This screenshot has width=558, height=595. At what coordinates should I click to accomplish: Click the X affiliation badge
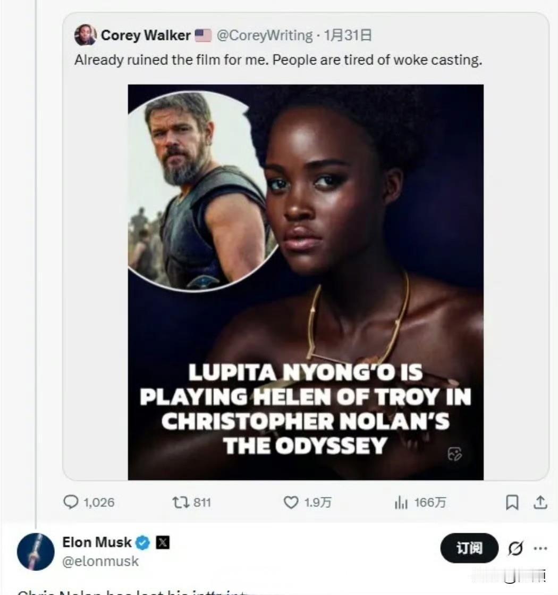(x=162, y=543)
